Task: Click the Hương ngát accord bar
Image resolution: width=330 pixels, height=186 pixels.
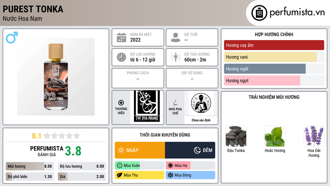Action: pyautogui.click(x=274, y=69)
